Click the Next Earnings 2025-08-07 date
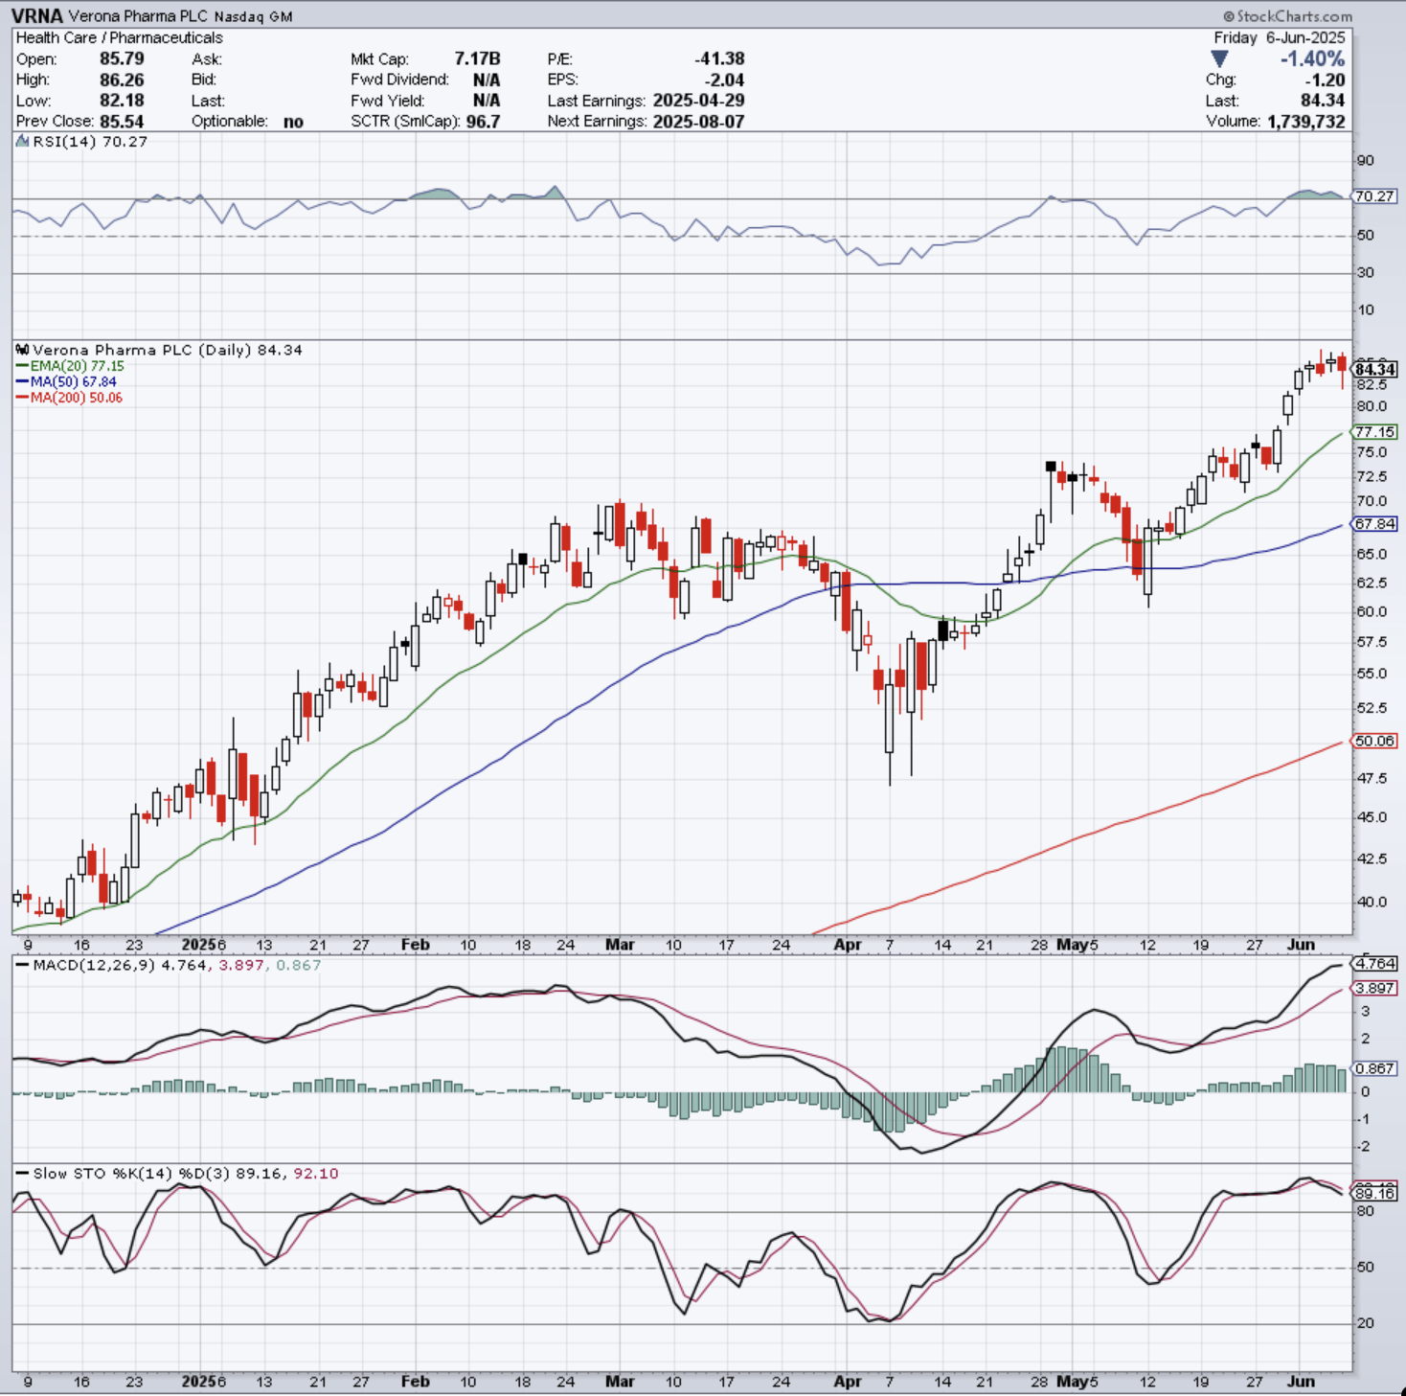The image size is (1406, 1396). click(700, 122)
